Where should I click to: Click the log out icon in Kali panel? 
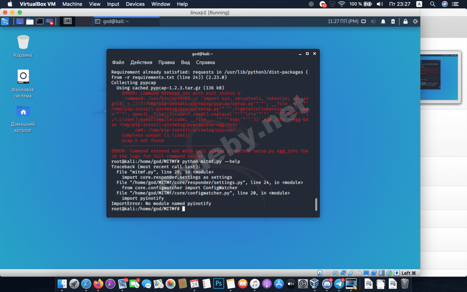tap(416, 21)
